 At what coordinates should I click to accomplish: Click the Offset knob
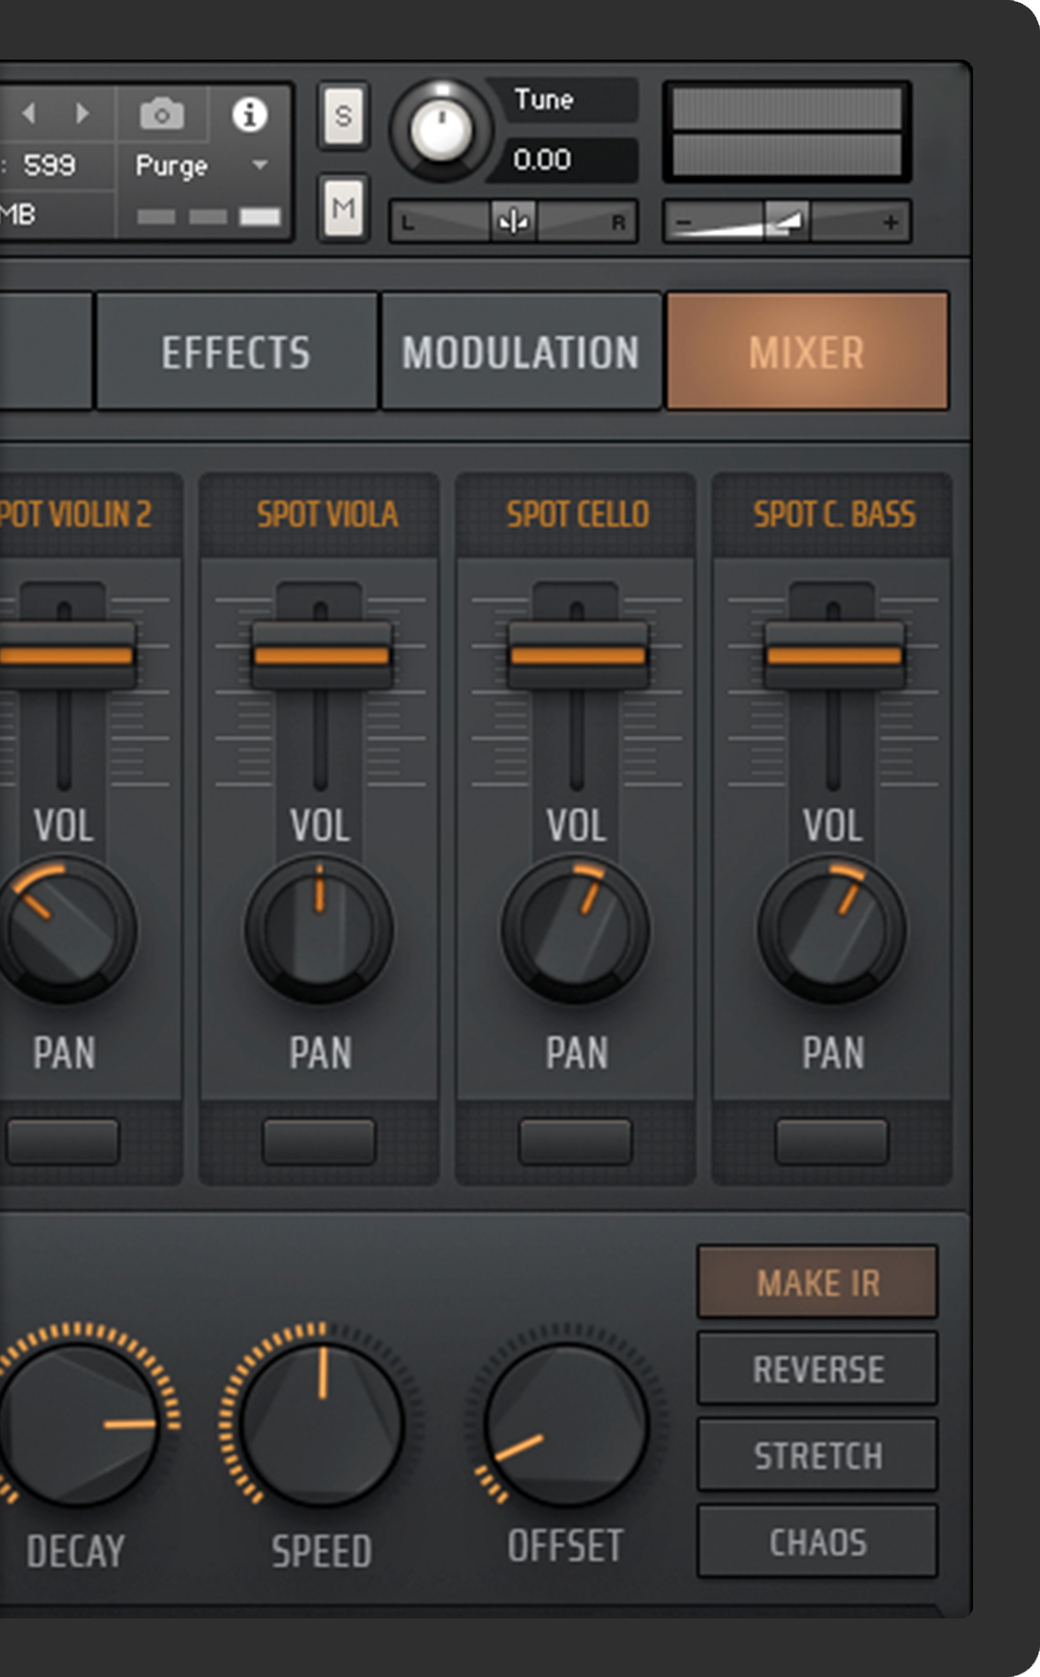565,1423
